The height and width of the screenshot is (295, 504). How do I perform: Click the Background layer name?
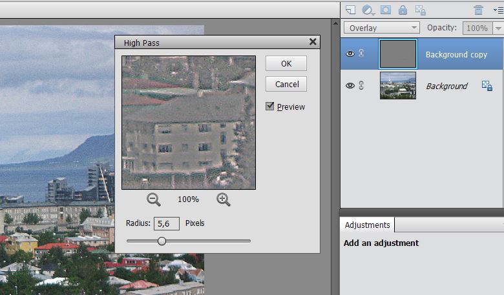446,86
